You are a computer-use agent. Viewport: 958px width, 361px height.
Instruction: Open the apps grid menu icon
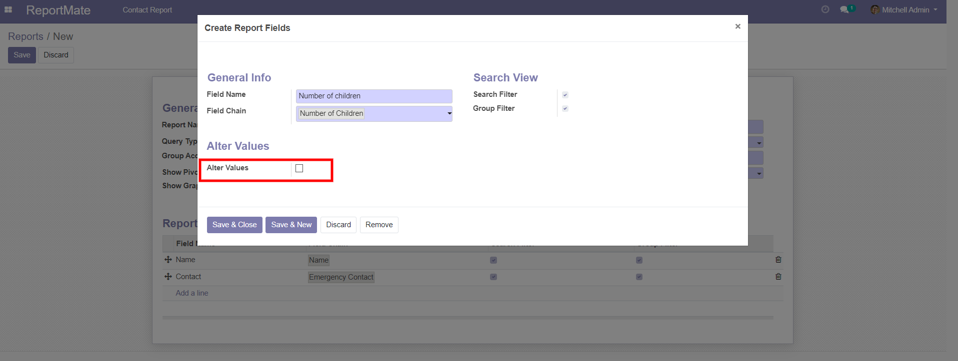click(x=8, y=9)
